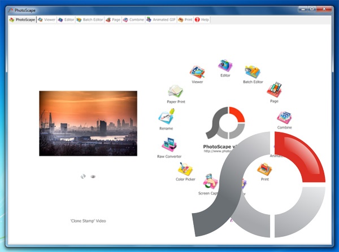Viewport: 339px width, 252px height.
Task: Launch the Editor from the circular launcher
Action: [x=225, y=65]
